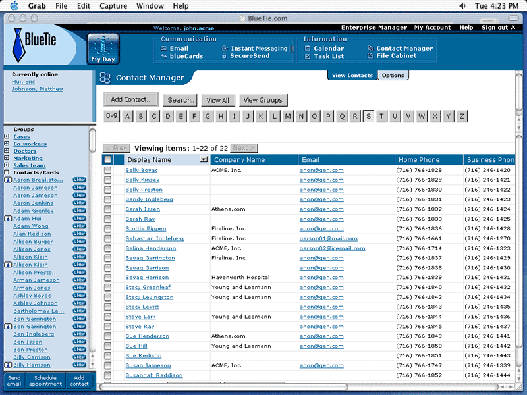Click the view badge for Ben Issen
The image size is (527, 395).
tap(79, 342)
